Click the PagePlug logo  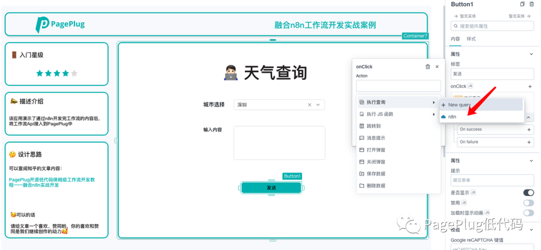(x=60, y=24)
